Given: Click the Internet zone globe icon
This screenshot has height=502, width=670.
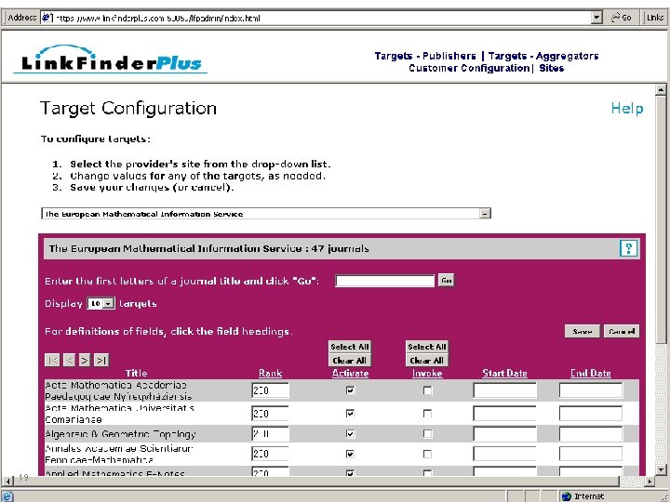Looking at the screenshot, I should [x=567, y=496].
